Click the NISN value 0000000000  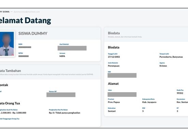coord(25,47)
